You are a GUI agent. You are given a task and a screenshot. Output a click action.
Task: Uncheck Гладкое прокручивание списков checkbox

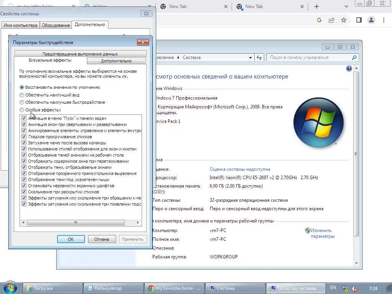[24, 137]
